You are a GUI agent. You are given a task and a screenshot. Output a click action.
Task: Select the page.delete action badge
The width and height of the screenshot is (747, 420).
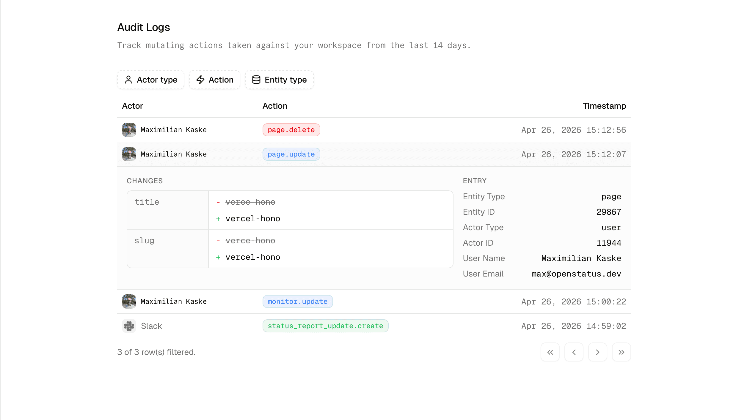click(x=291, y=130)
